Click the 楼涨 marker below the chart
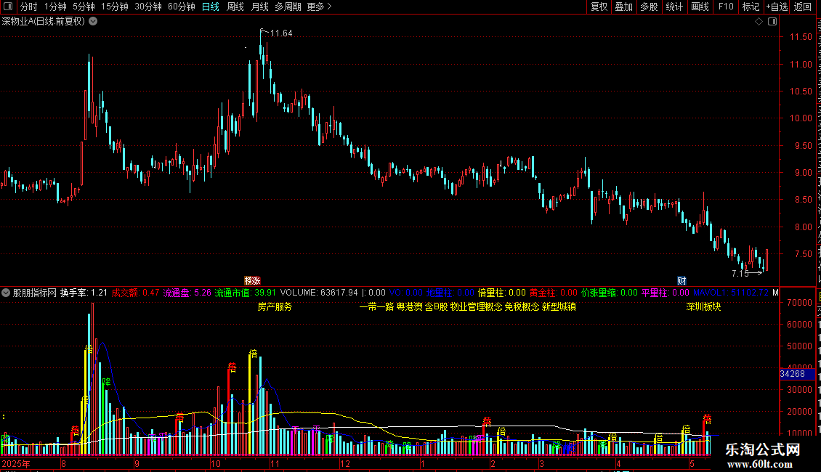The image size is (821, 472). 252,281
